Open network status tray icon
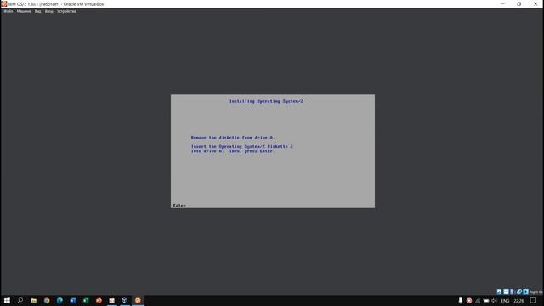The image size is (544, 306). pos(478,301)
